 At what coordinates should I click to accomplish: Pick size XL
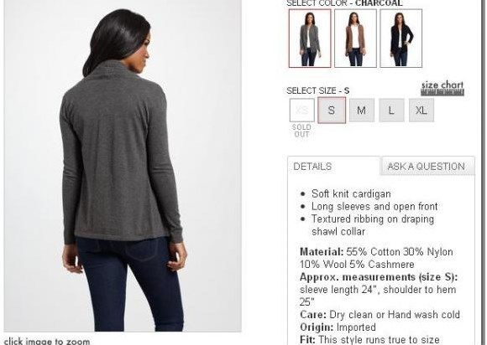(422, 111)
